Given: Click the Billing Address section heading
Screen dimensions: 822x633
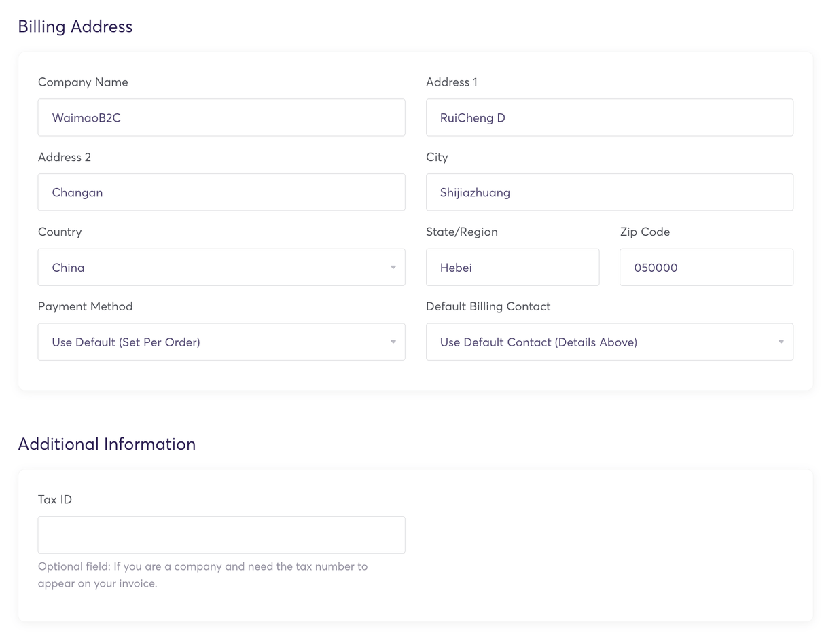Looking at the screenshot, I should point(75,26).
